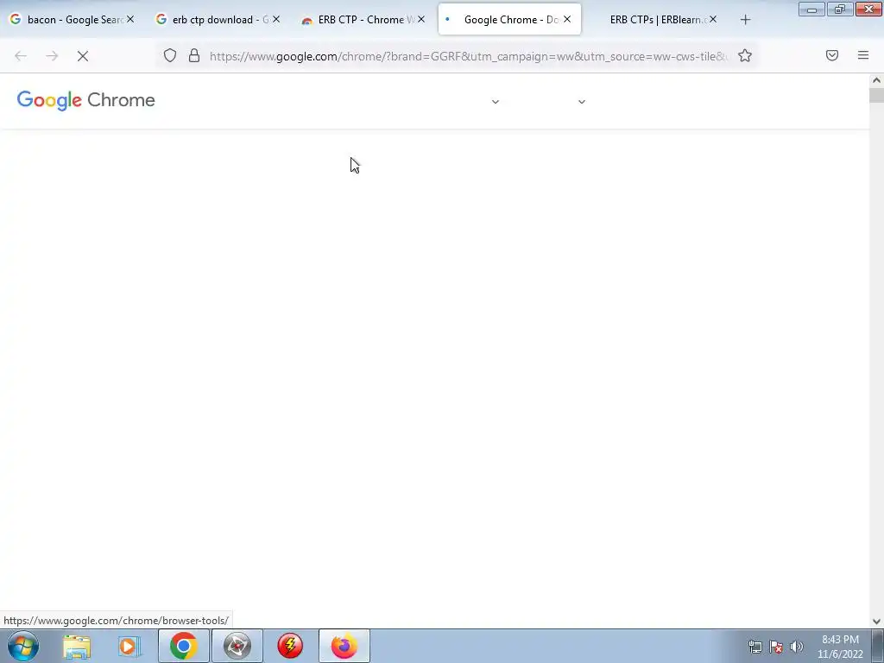Image resolution: width=884 pixels, height=663 pixels.
Task: Expand the second navigation dropdown chevron
Action: [582, 102]
